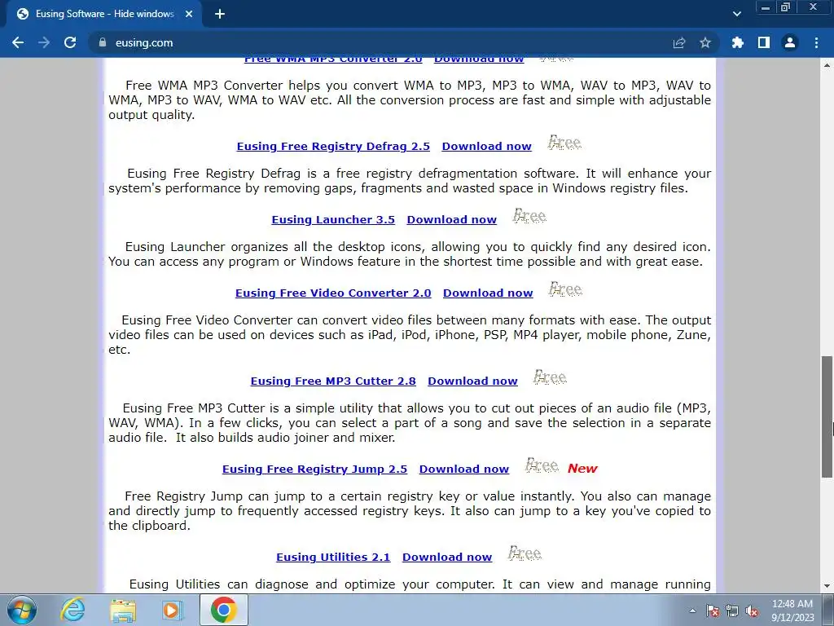The height and width of the screenshot is (626, 834).
Task: Download now for Eusing Launcher
Action: (x=451, y=220)
